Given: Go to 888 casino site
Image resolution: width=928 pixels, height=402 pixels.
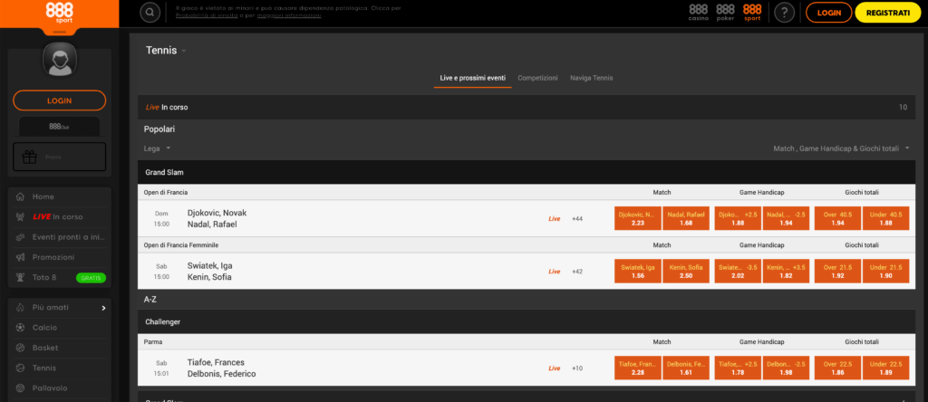Looking at the screenshot, I should point(699,12).
